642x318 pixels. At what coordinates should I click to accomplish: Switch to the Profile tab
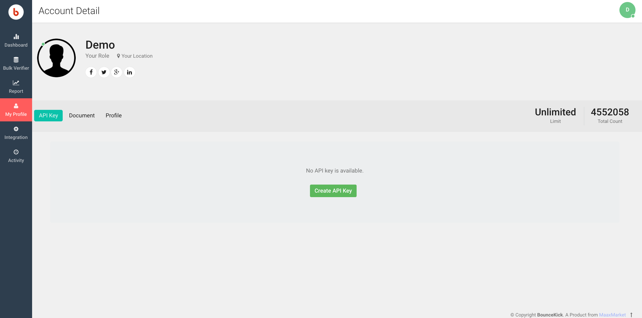click(x=113, y=115)
